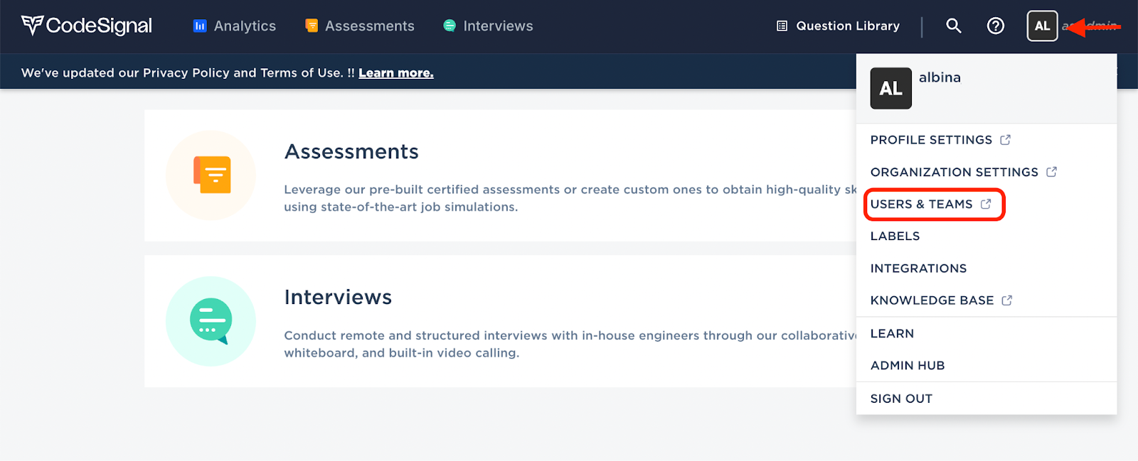This screenshot has width=1138, height=461.
Task: Open Integrations from the account menu
Action: tap(918, 269)
